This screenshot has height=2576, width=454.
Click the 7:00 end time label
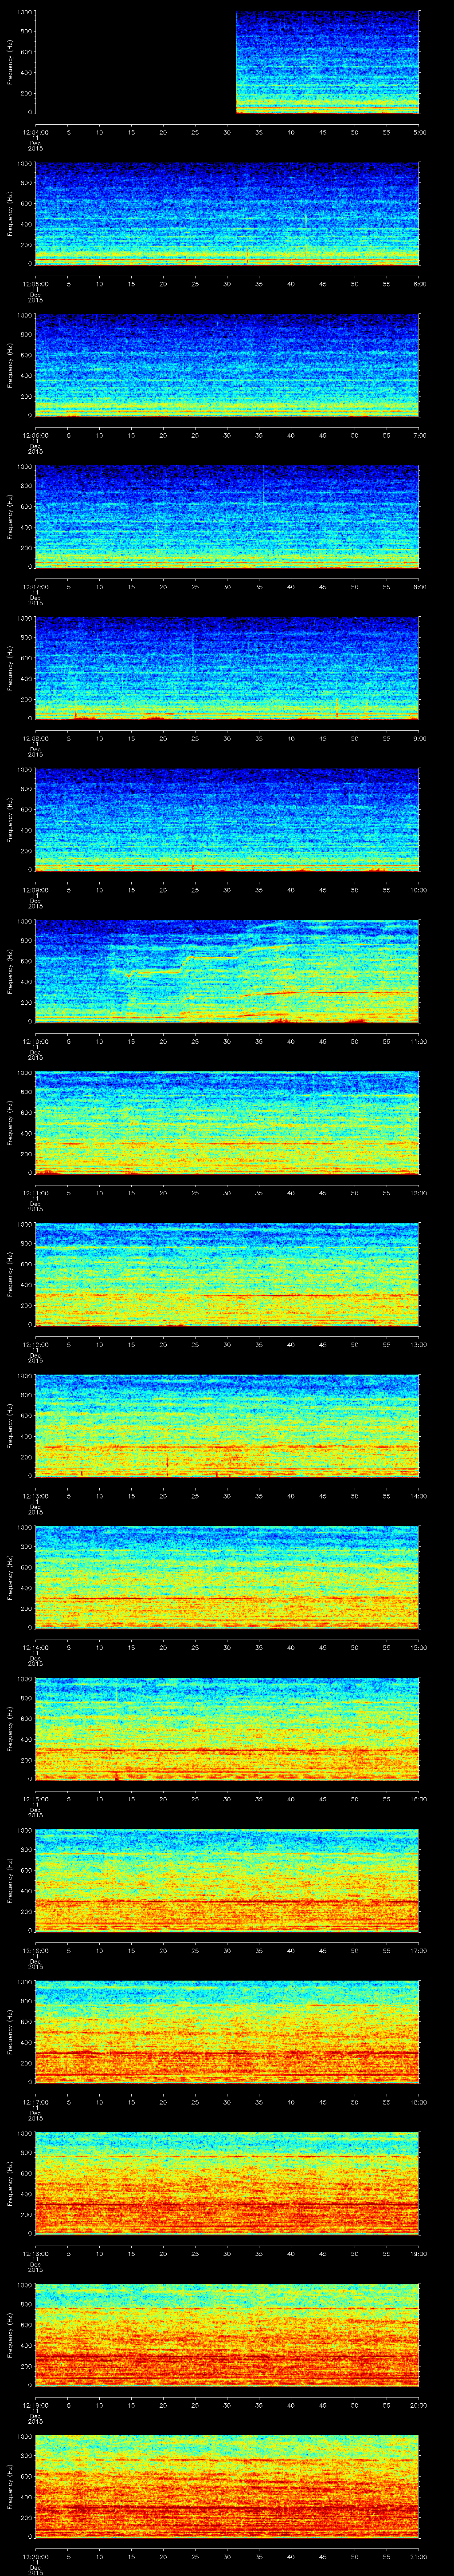pos(419,435)
